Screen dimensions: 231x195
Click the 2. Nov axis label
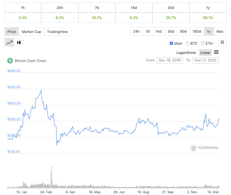tap(192, 192)
